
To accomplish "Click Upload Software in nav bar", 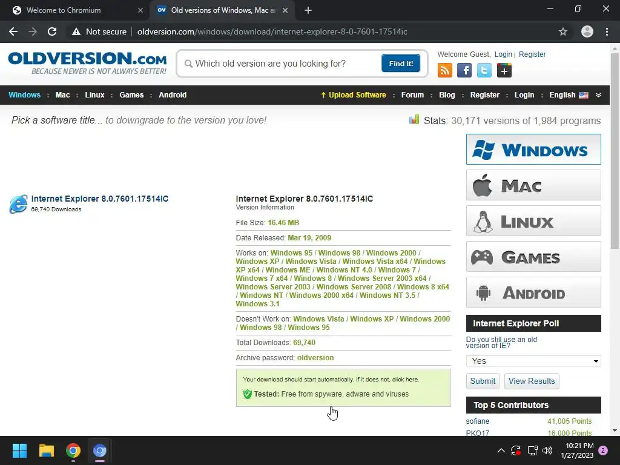I will [x=353, y=95].
